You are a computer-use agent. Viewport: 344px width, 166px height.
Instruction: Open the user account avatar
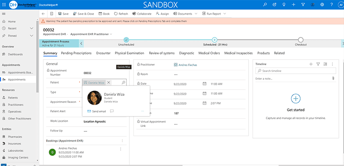coord(341,5)
